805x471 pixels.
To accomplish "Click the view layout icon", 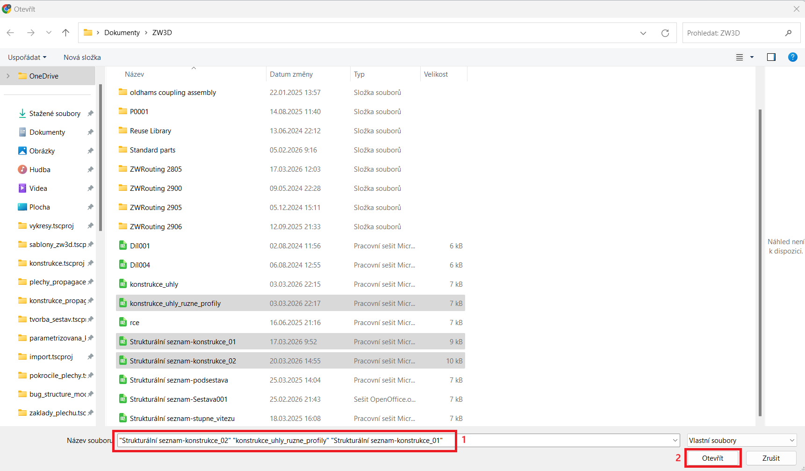I will click(x=740, y=57).
